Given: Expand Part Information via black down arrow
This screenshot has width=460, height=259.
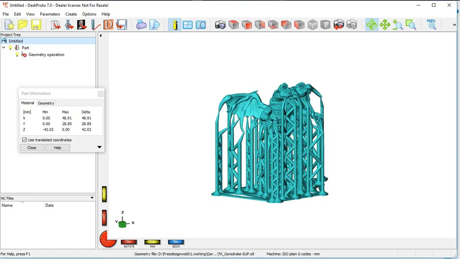Looking at the screenshot, I should pyautogui.click(x=99, y=147).
